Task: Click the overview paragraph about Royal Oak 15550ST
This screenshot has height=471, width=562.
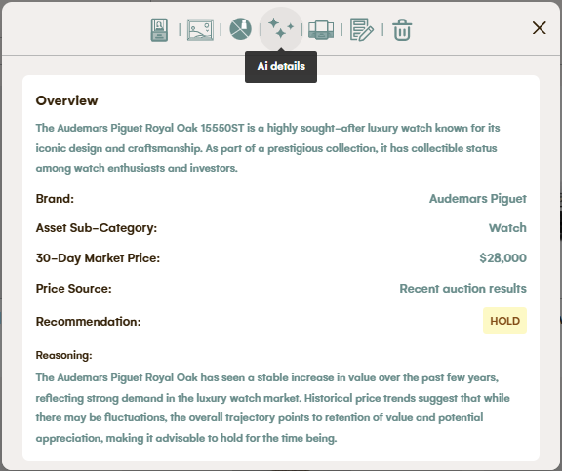Action: pos(267,148)
